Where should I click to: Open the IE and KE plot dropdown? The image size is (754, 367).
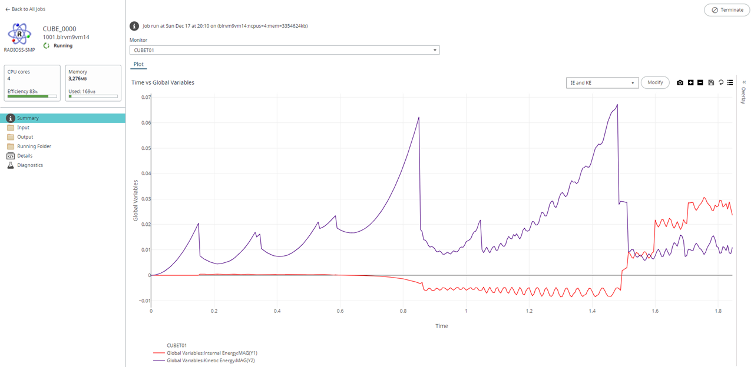[x=601, y=83]
